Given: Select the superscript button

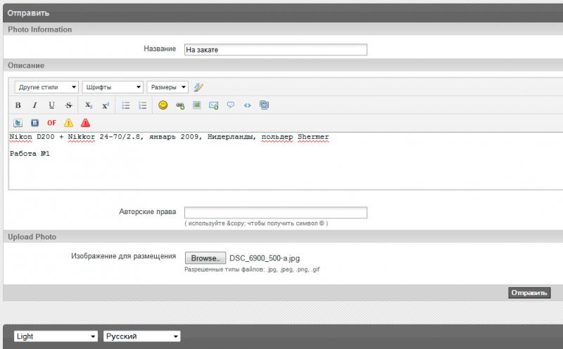Looking at the screenshot, I should pos(106,105).
